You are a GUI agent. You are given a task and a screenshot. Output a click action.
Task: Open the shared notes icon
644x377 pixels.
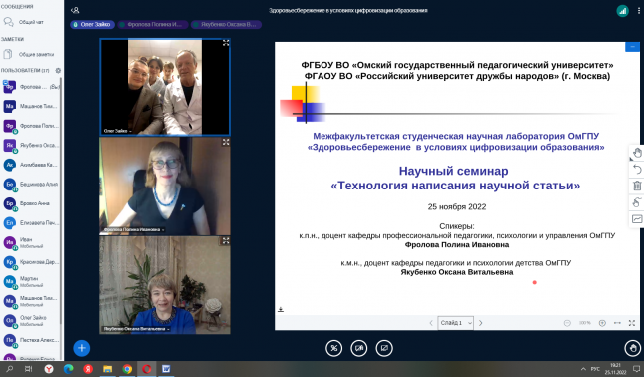pyautogui.click(x=8, y=54)
